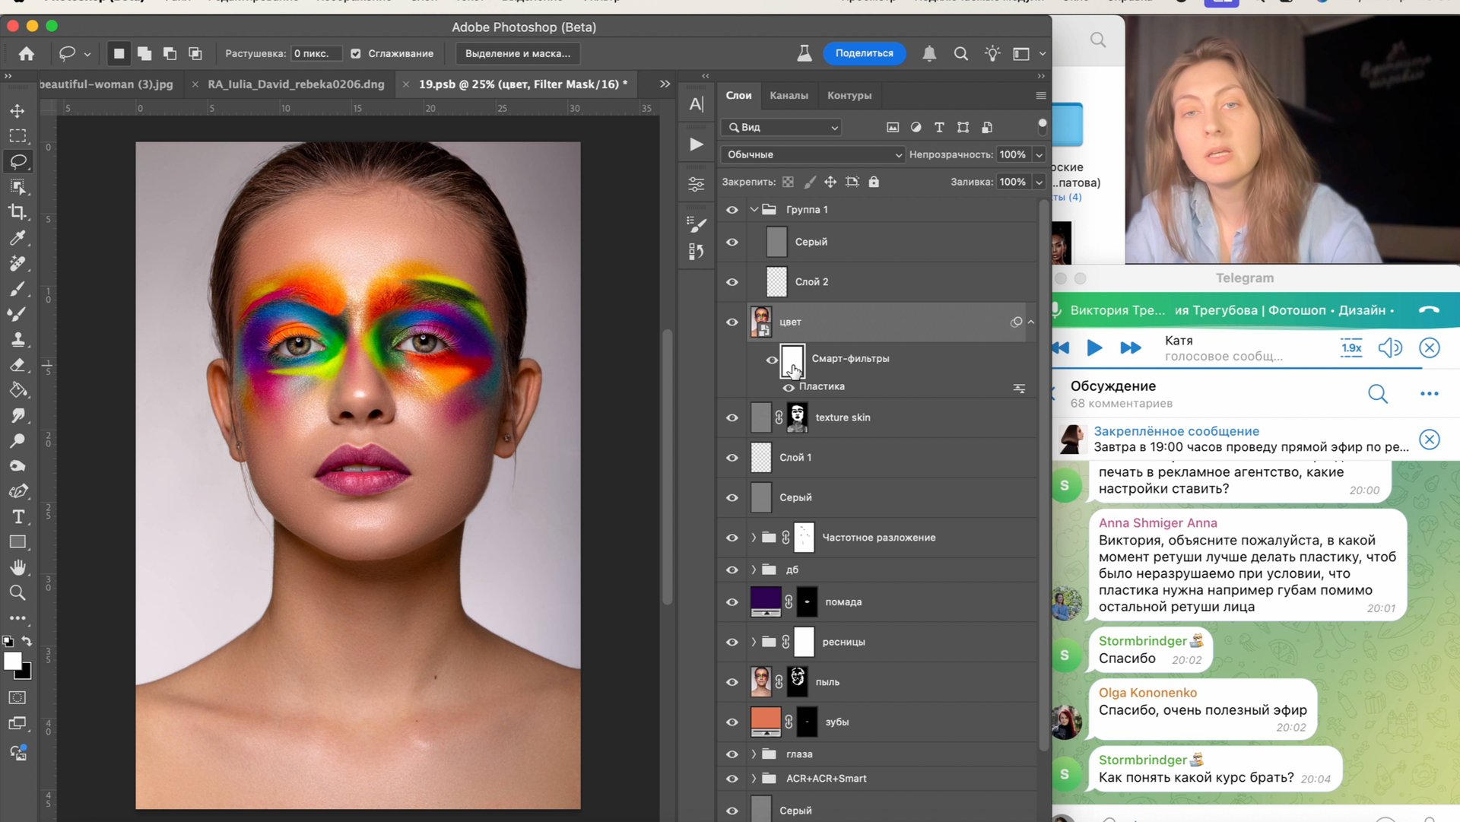
Task: Filter layers by type (T) icon
Action: [x=939, y=128]
